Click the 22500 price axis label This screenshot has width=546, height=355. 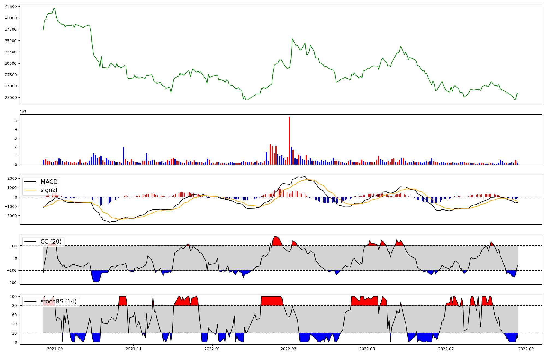point(11,97)
